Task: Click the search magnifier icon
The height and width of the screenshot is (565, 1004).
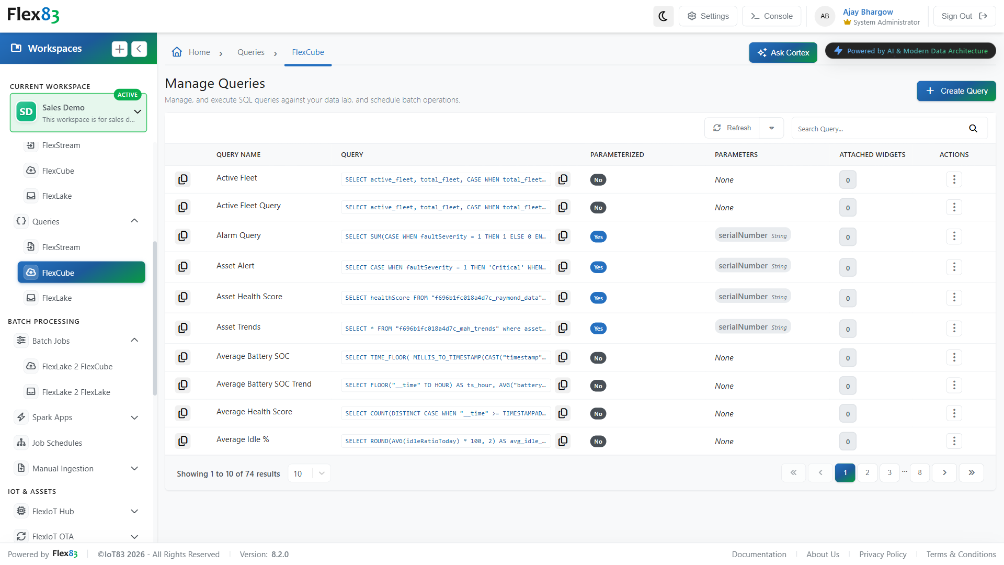Action: coord(973,129)
